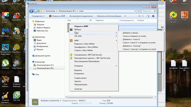Screen dimensions: 191x107
Task: Open the Упорядочить menu
Action: [x=38, y=16]
